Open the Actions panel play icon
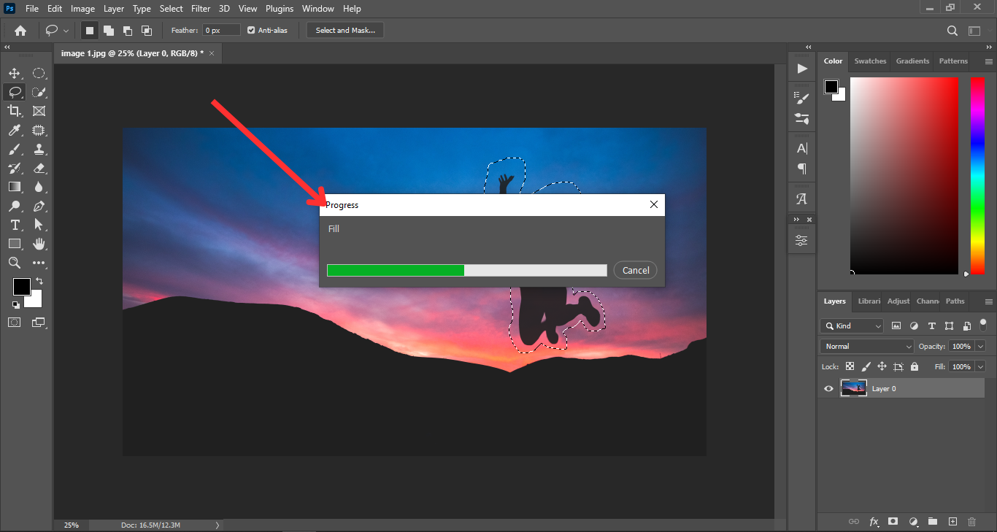The height and width of the screenshot is (532, 997). (802, 69)
